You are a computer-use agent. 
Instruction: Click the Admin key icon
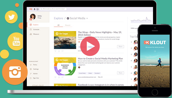click(31, 74)
